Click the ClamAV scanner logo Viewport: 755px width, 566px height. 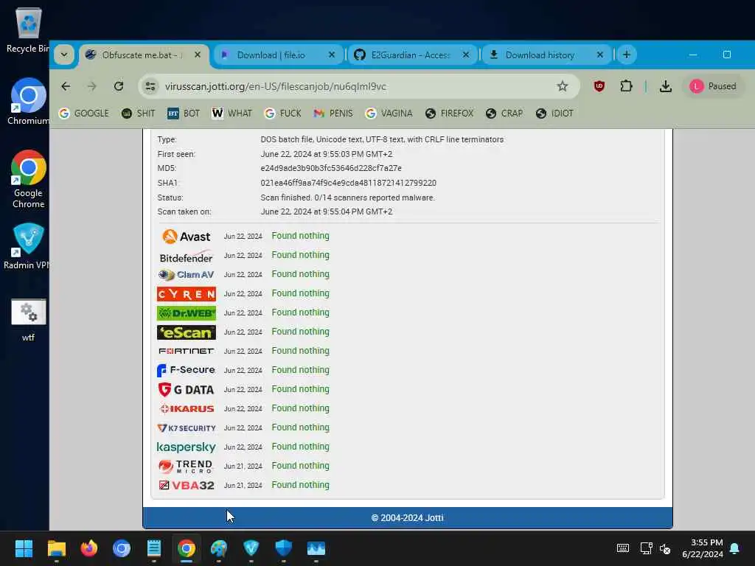click(x=186, y=275)
